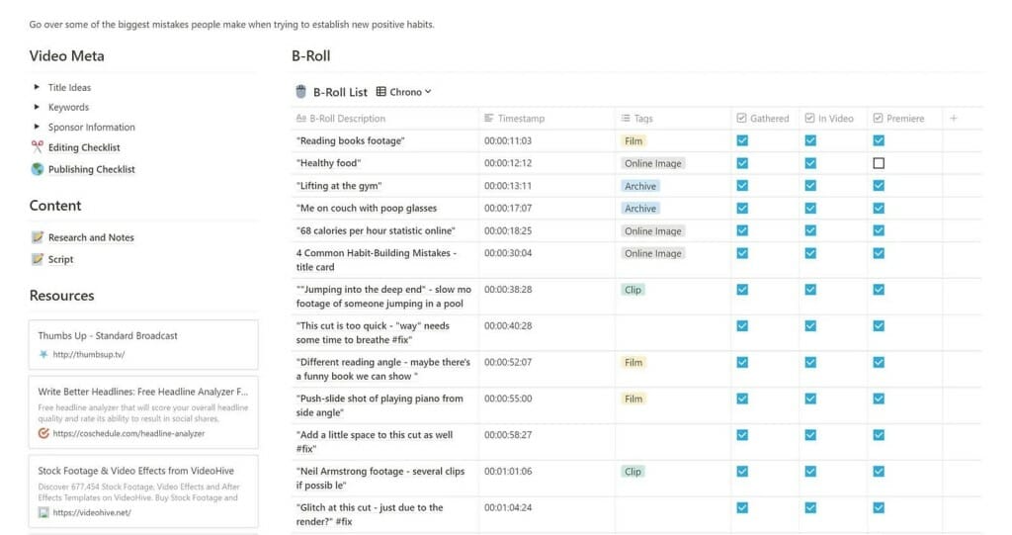Check Premiere box for "Healthy food" row
Screen dimensions: 1012x535
(879, 163)
